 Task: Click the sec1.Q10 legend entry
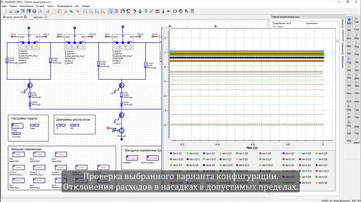177,160
